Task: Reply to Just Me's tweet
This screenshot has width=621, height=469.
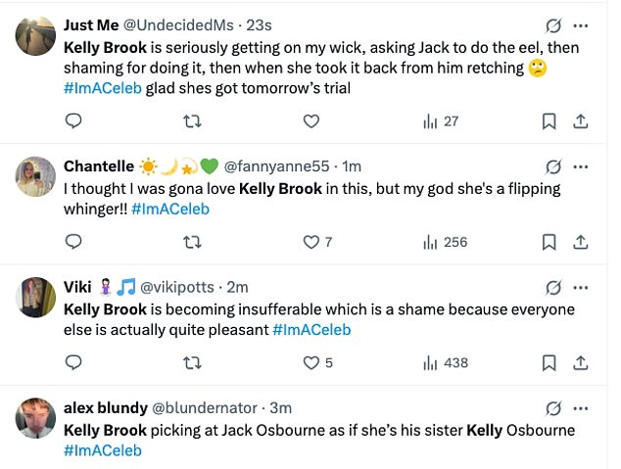Action: point(73,121)
